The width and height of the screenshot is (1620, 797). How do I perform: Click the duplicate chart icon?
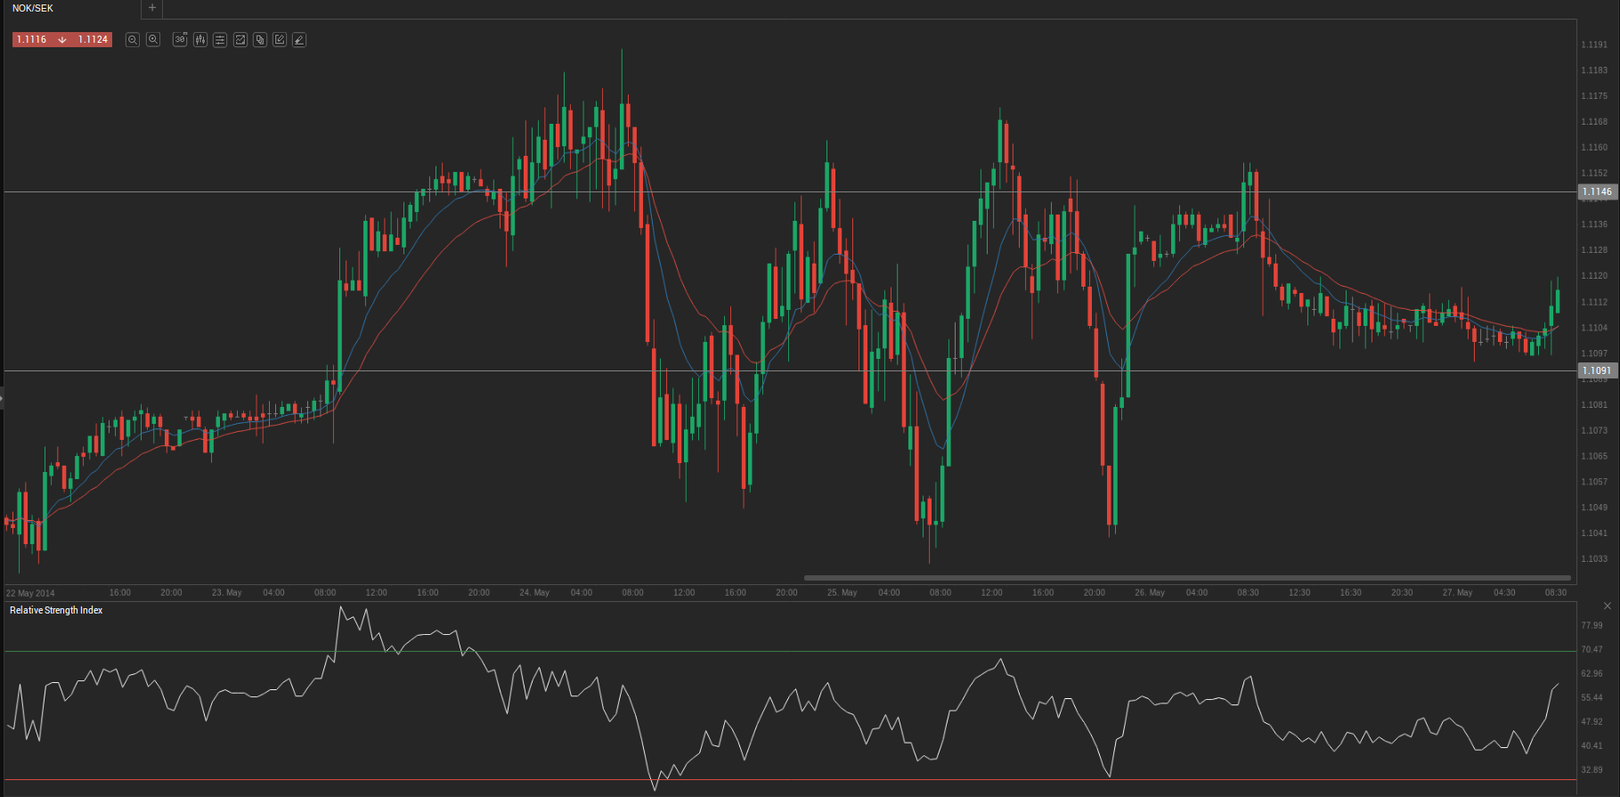[x=260, y=40]
